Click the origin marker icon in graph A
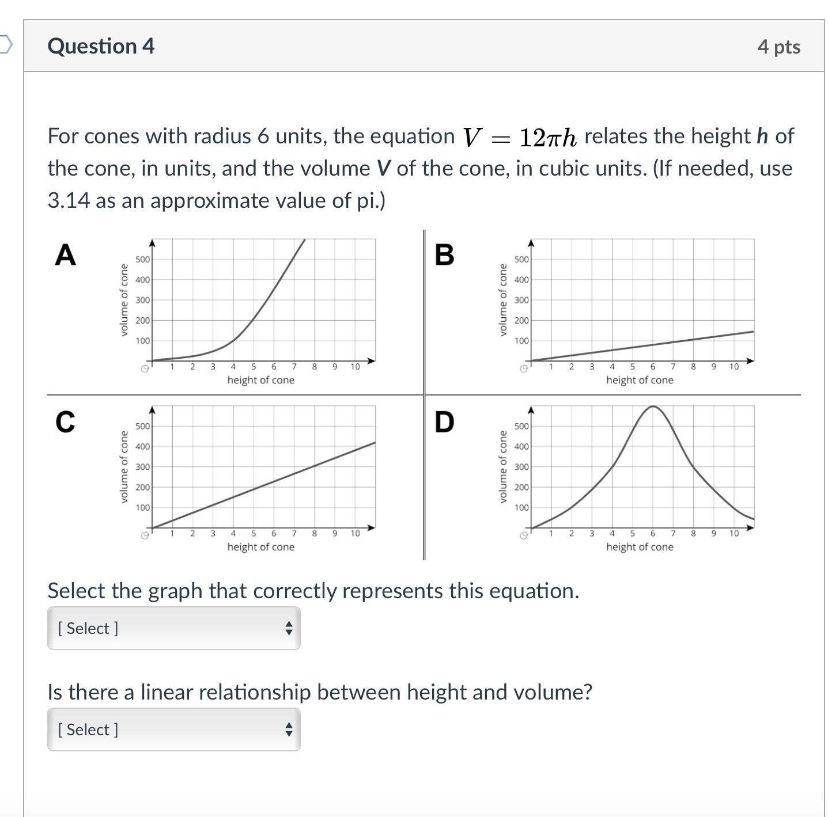Screen dimensions: 828x817 (x=145, y=368)
